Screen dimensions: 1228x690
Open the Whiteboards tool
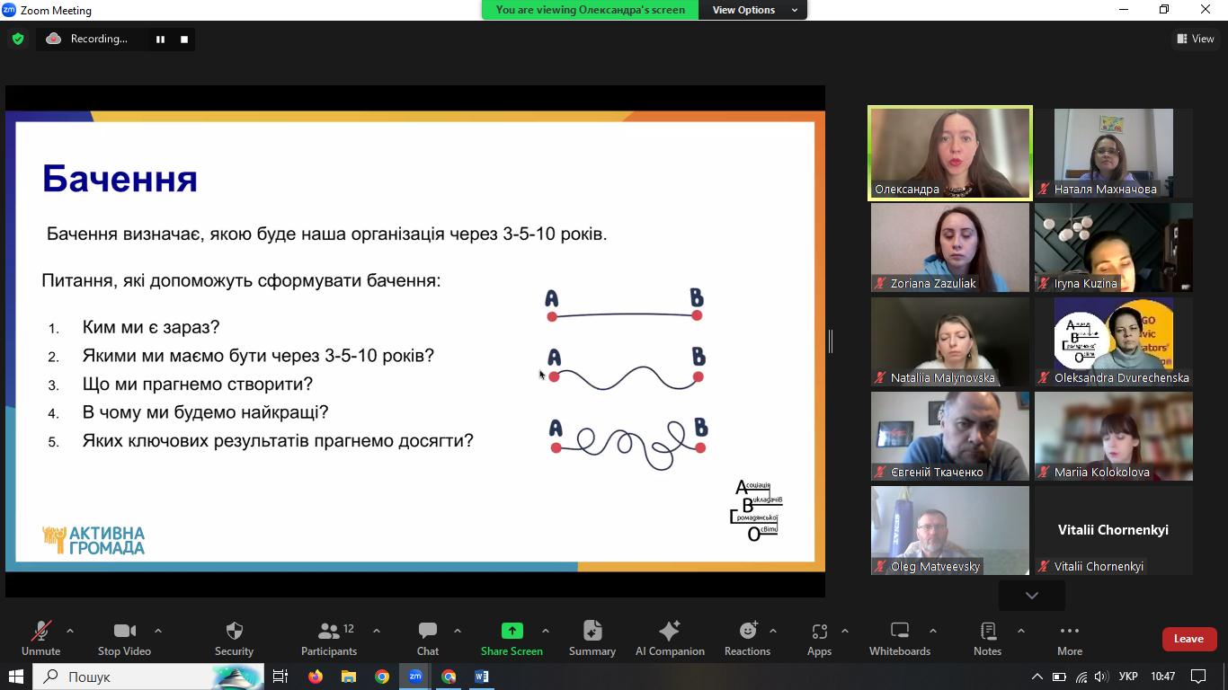click(x=899, y=638)
